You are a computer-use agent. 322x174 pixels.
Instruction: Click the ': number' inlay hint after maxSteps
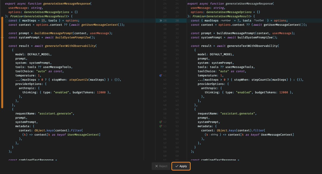225,21
